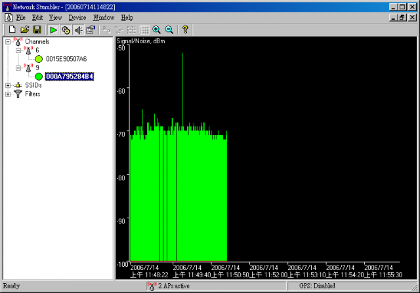Open the View menu

(x=55, y=17)
